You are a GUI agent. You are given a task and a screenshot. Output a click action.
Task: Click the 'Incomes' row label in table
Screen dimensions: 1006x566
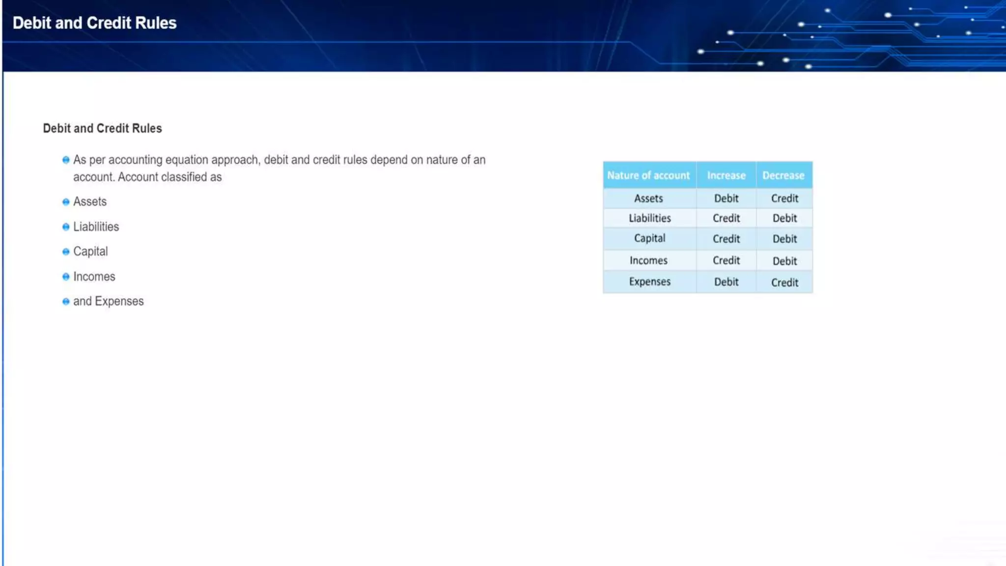point(648,260)
